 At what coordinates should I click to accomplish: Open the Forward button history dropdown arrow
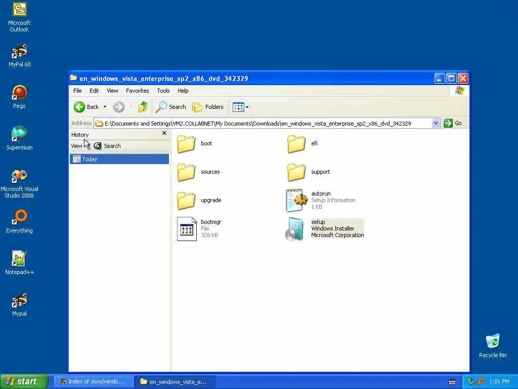pos(131,107)
